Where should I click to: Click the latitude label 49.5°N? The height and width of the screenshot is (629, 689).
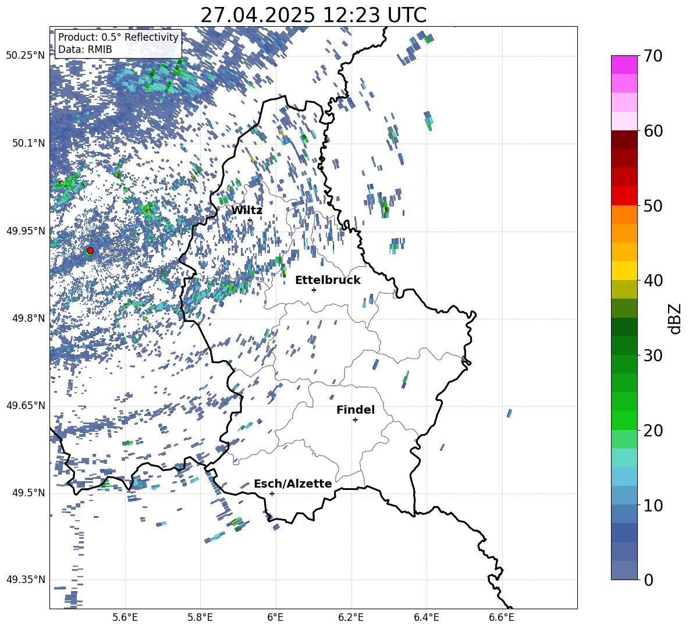[x=29, y=493]
